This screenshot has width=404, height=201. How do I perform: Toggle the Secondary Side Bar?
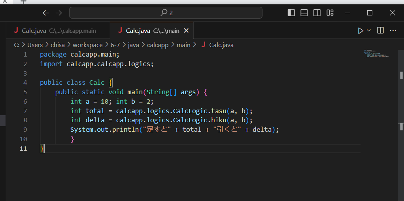(x=317, y=13)
